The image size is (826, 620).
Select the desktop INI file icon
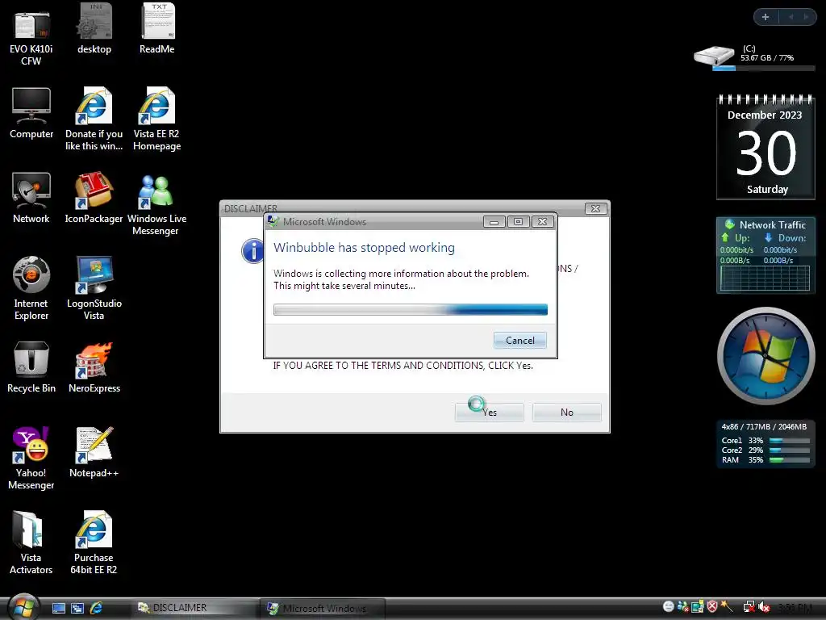tap(94, 29)
